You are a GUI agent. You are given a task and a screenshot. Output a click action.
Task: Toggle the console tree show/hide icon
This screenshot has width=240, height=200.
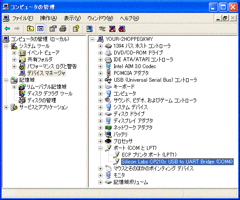(x=40, y=29)
